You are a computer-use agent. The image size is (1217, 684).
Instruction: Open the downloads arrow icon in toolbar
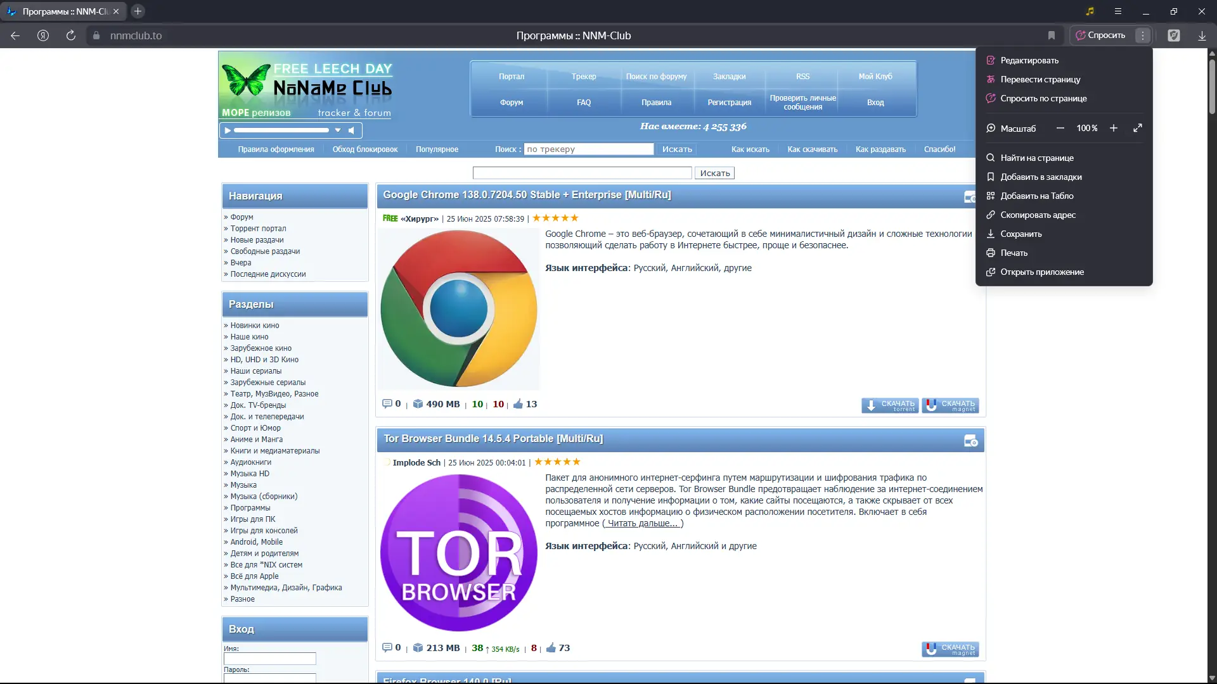click(1202, 35)
